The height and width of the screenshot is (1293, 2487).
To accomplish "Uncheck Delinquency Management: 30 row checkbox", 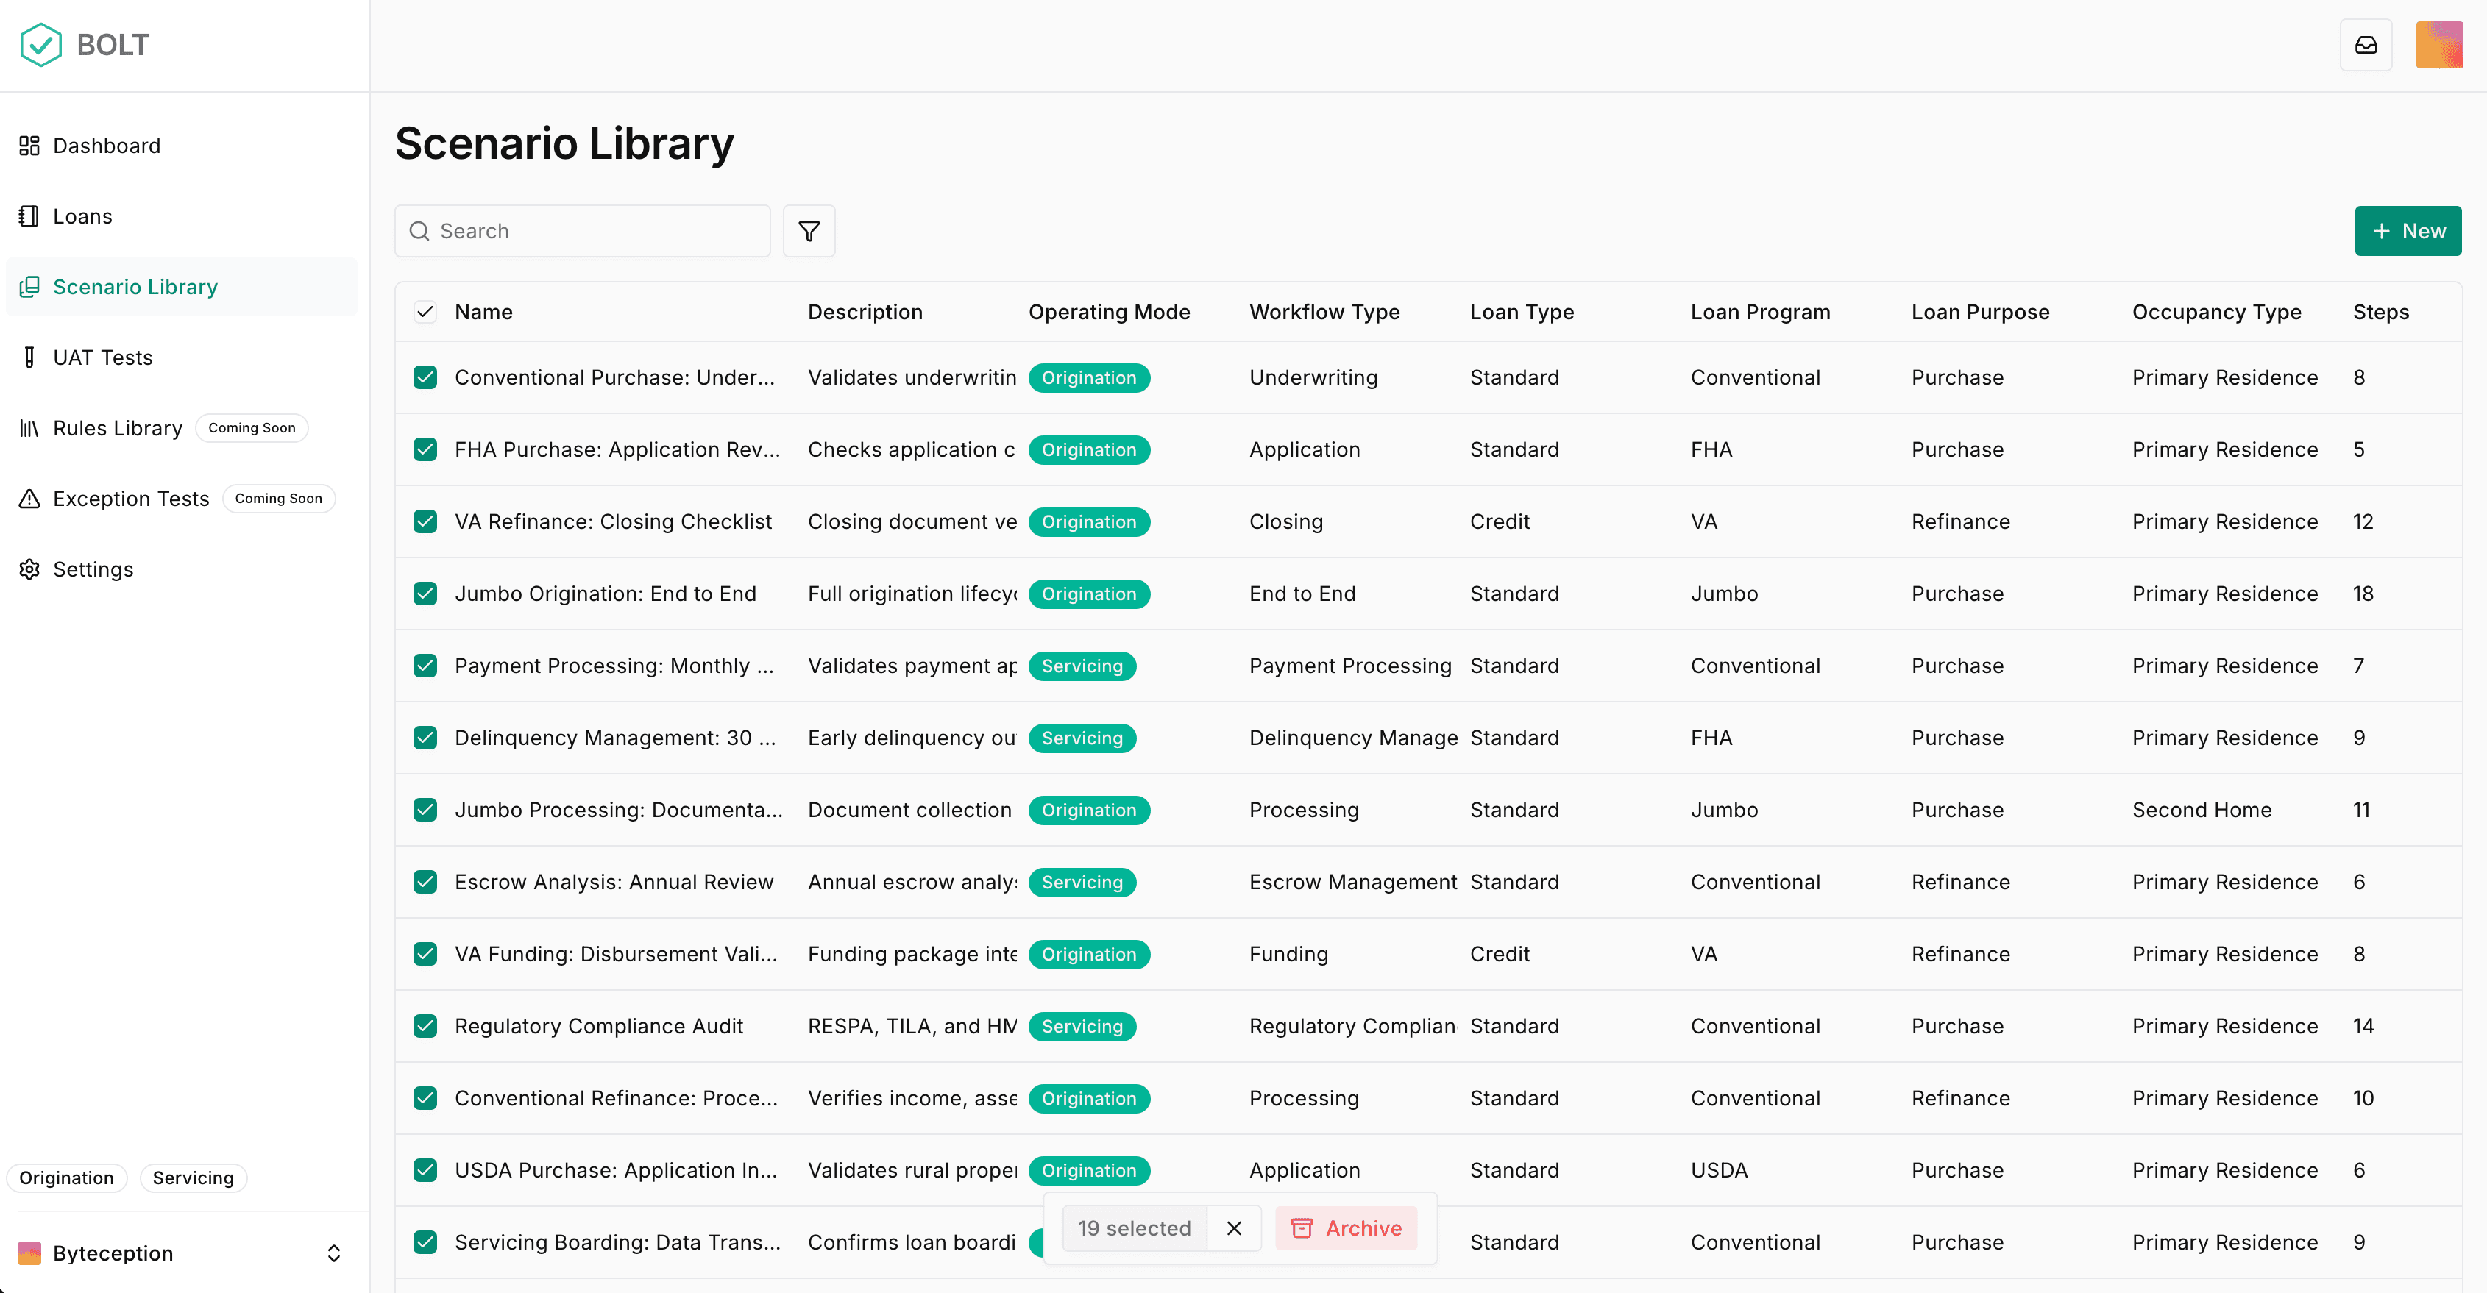I will (425, 737).
